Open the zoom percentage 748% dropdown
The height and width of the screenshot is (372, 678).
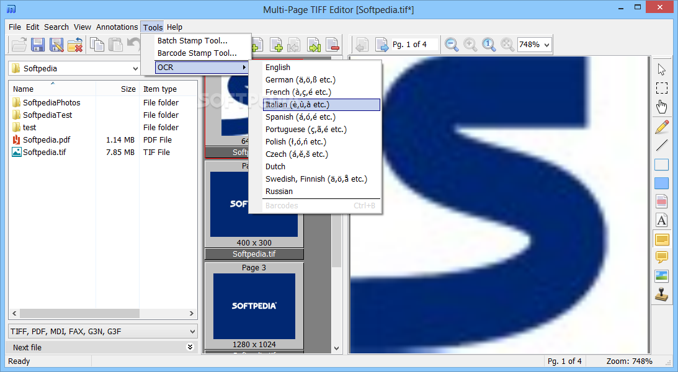tap(547, 45)
